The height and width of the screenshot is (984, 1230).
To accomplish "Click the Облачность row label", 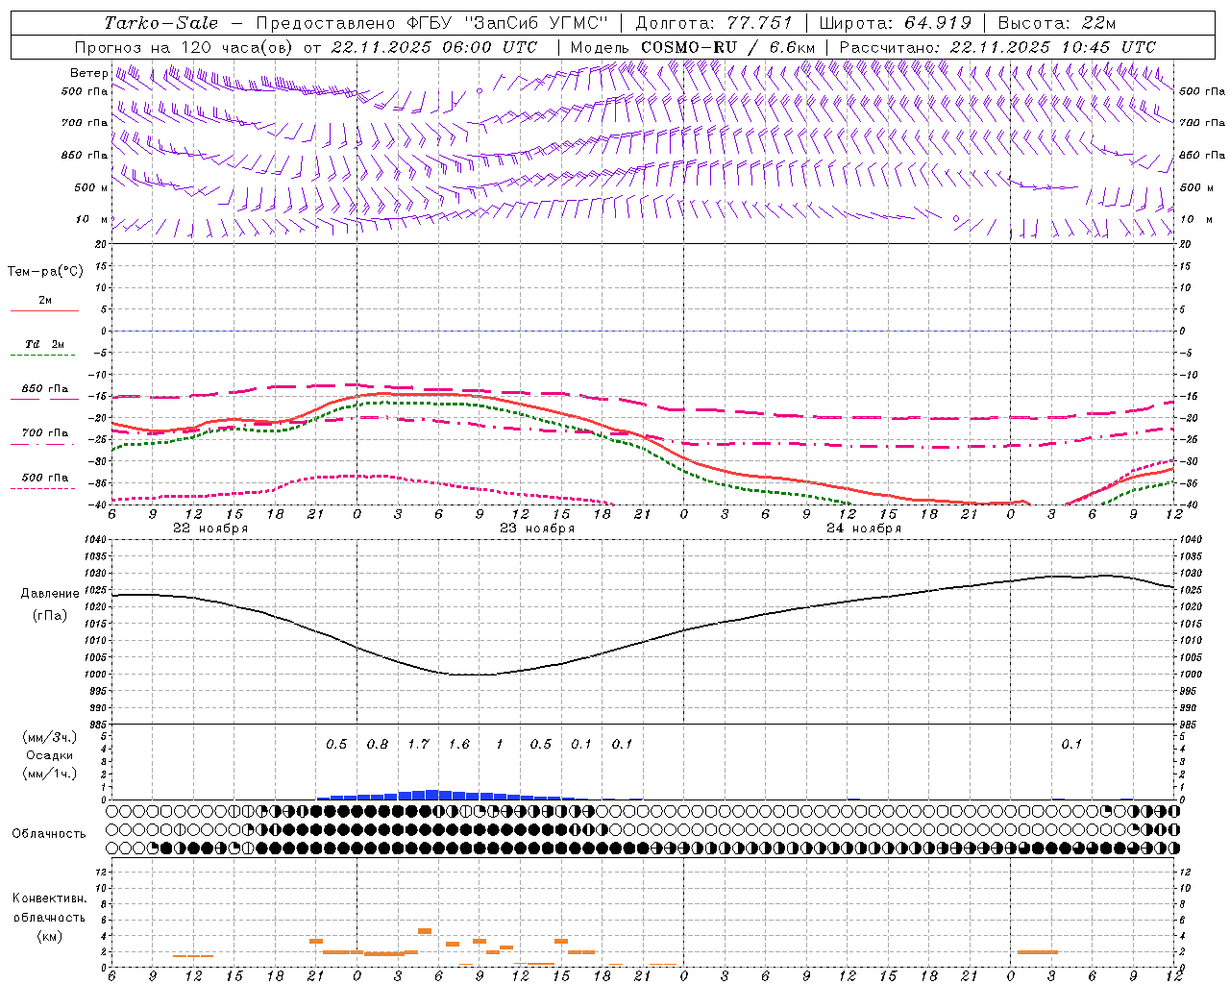I will pyautogui.click(x=49, y=833).
